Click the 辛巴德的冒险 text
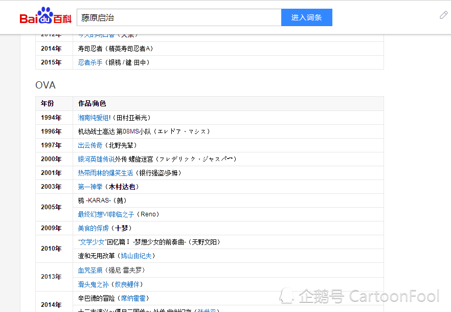 (96, 299)
